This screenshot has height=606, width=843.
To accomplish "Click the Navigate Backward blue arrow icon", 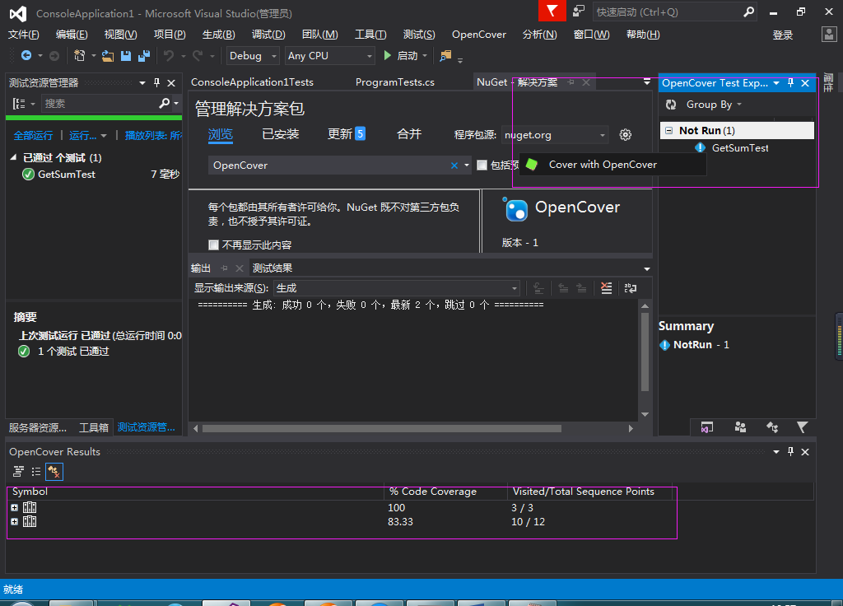I will coord(26,55).
